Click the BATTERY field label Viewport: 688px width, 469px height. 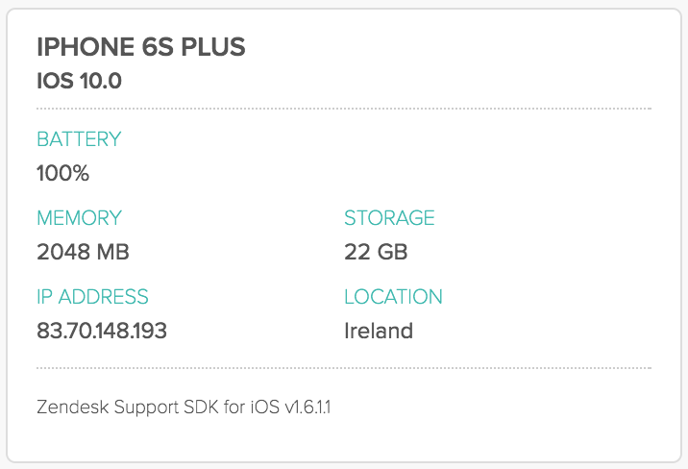(x=79, y=139)
